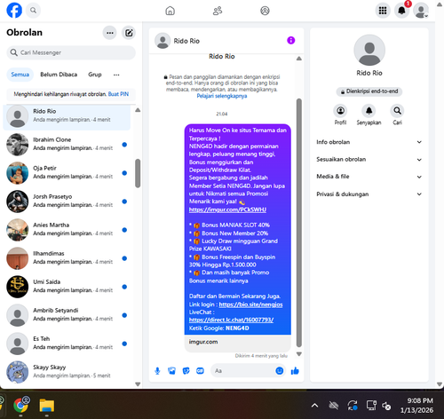Open more filter tabs ellipsis
This screenshot has height=419, width=444.
116,75
